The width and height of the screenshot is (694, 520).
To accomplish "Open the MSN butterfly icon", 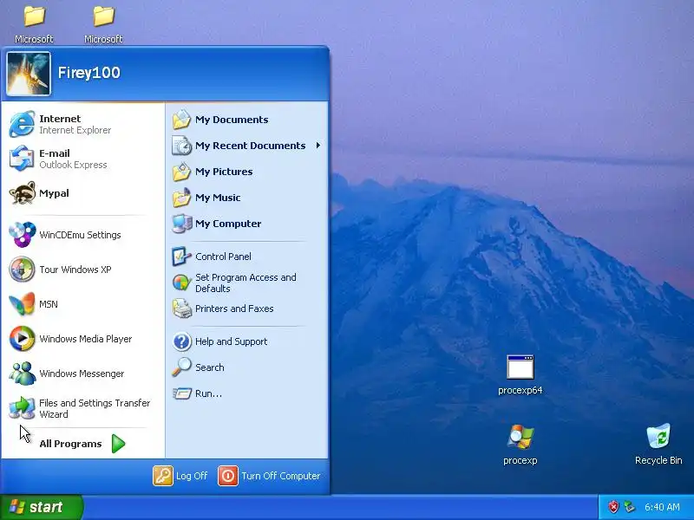I will coord(22,304).
